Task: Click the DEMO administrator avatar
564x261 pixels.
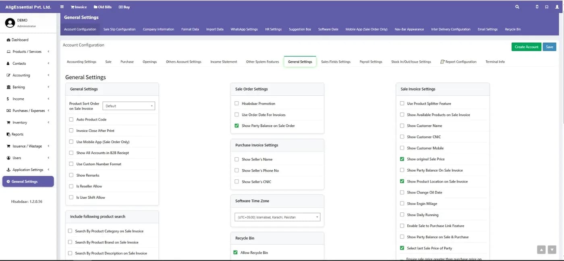Action: coord(10,23)
